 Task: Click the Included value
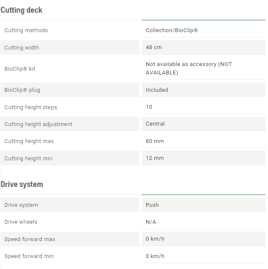click(157, 90)
